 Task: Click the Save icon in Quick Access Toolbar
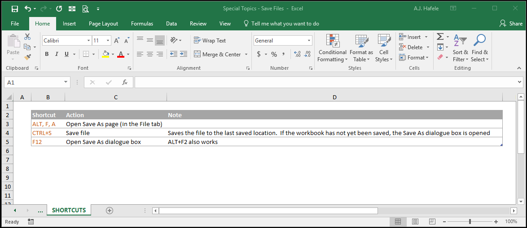(14, 8)
